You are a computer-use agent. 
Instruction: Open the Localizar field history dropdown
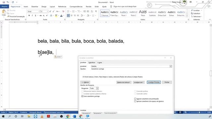coord(171,66)
